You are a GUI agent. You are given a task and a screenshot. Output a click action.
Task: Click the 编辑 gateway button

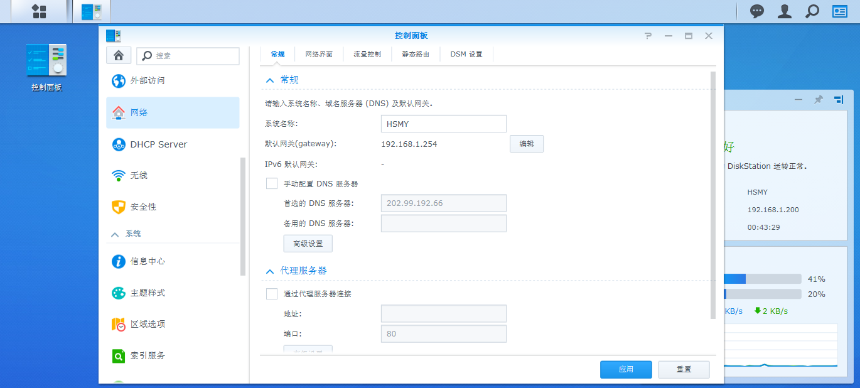(x=526, y=144)
